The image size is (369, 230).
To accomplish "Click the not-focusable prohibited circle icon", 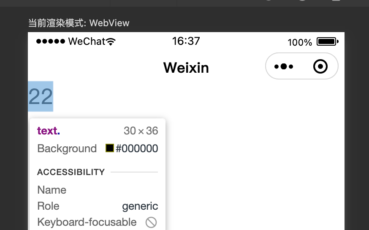I will [x=151, y=222].
